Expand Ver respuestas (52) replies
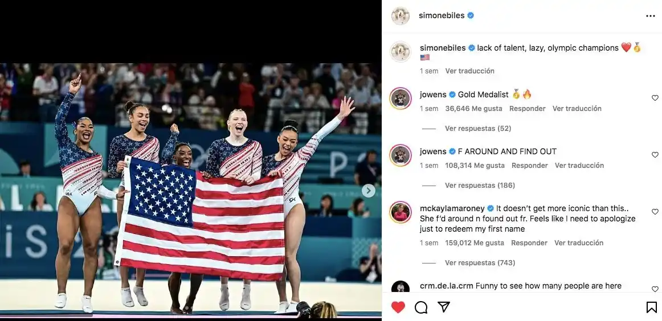The height and width of the screenshot is (321, 662). click(478, 128)
